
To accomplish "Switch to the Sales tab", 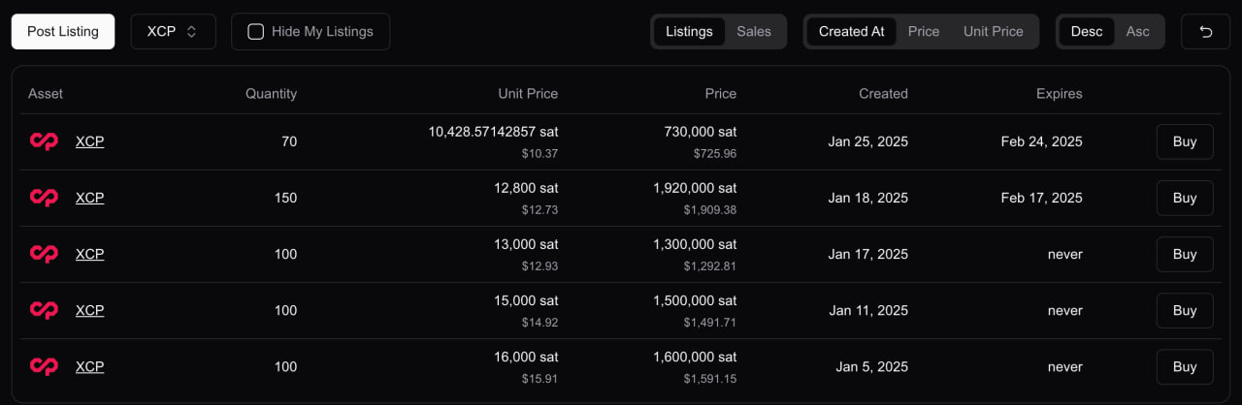I will coord(754,31).
